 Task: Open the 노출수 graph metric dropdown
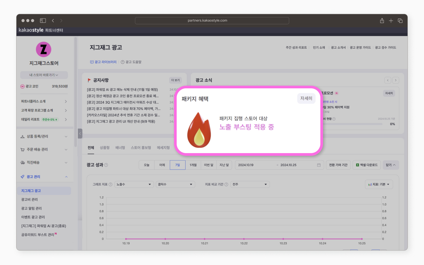(x=134, y=184)
